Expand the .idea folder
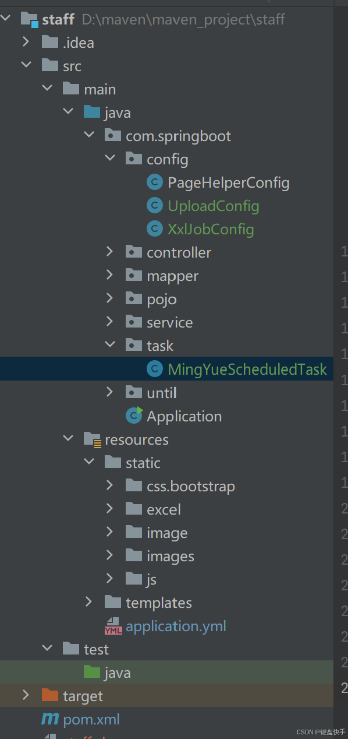This screenshot has height=739, width=348. (x=26, y=42)
